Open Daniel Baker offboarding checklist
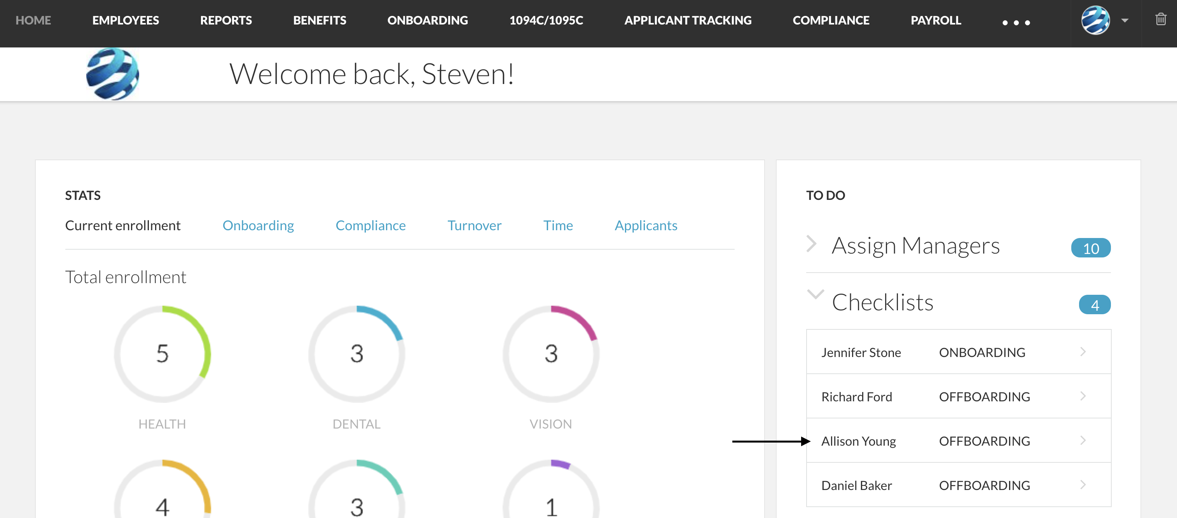 click(x=959, y=485)
